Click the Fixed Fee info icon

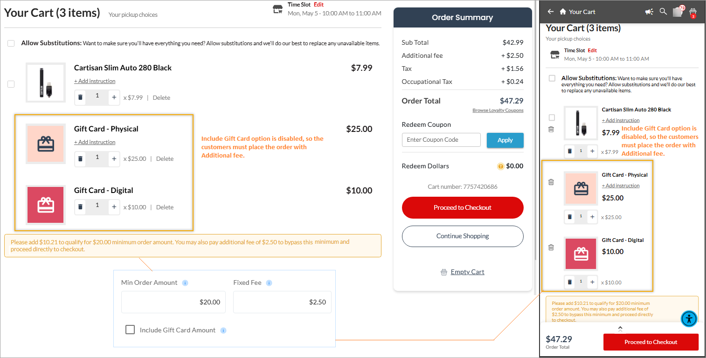click(269, 283)
